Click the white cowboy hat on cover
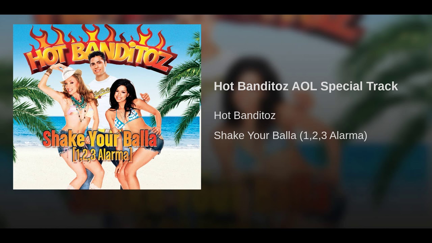Viewport: 432px width, 243px height. (x=71, y=74)
